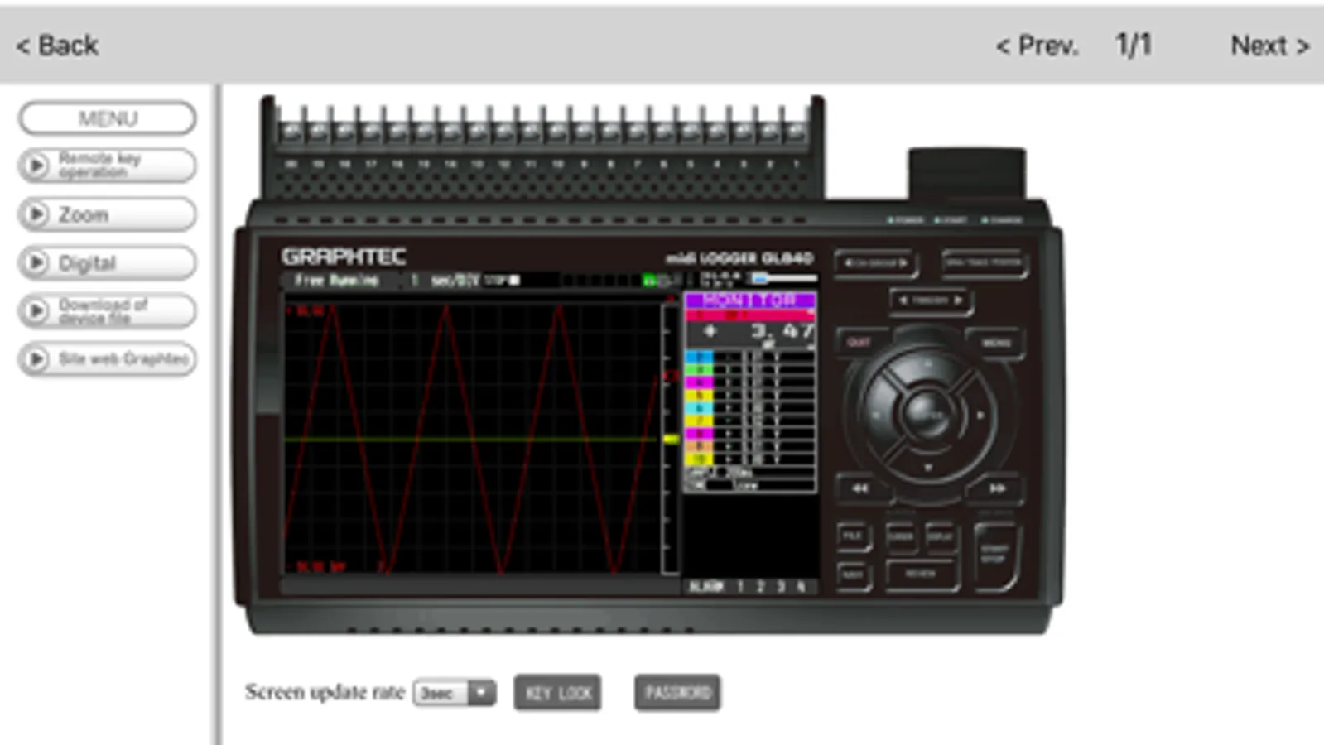
Task: Click the device MENU key near dial
Action: [x=997, y=343]
